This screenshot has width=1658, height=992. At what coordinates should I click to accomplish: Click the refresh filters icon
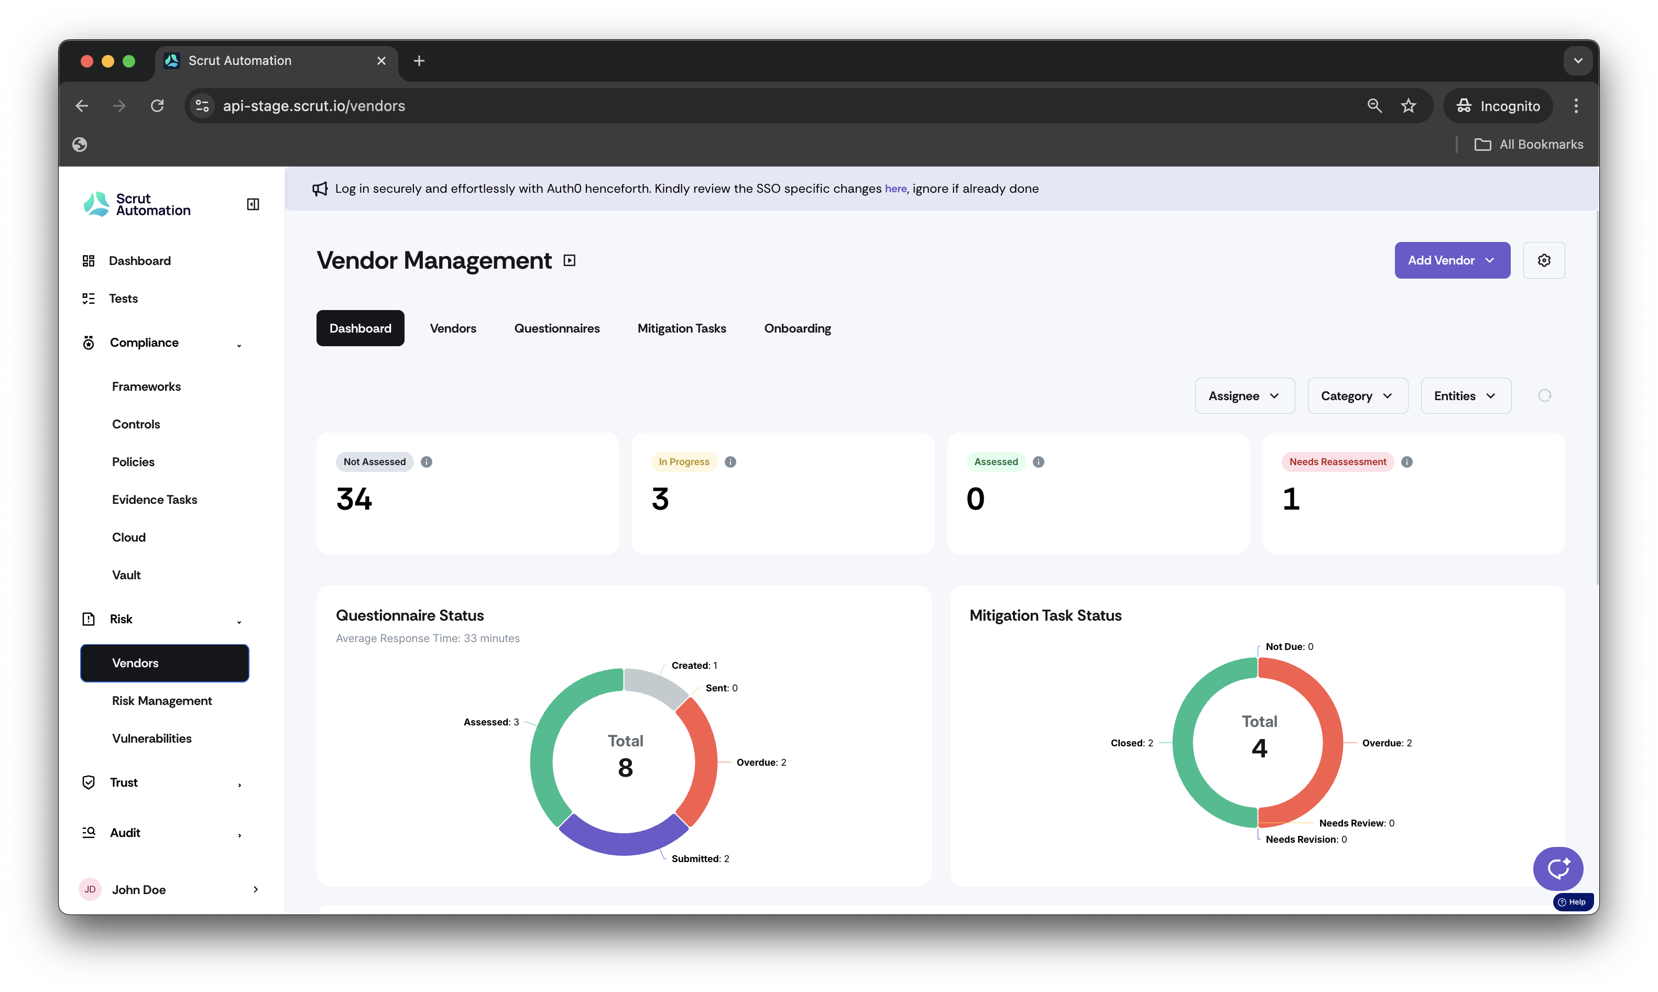tap(1544, 396)
